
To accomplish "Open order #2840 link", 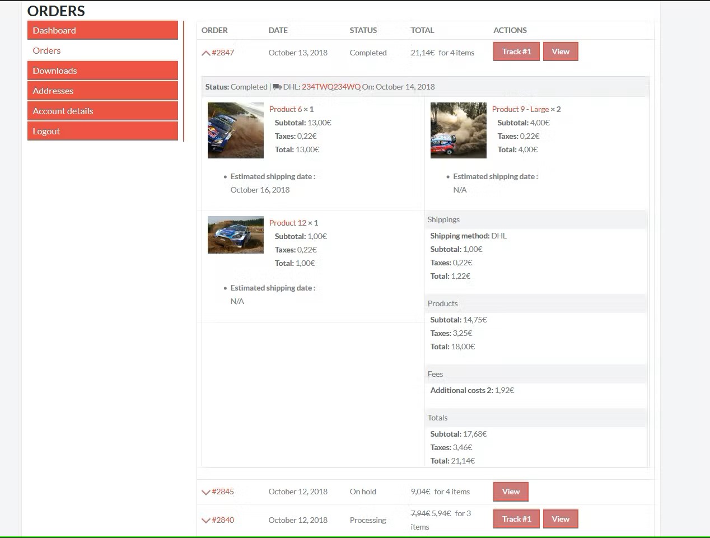I will [x=223, y=520].
